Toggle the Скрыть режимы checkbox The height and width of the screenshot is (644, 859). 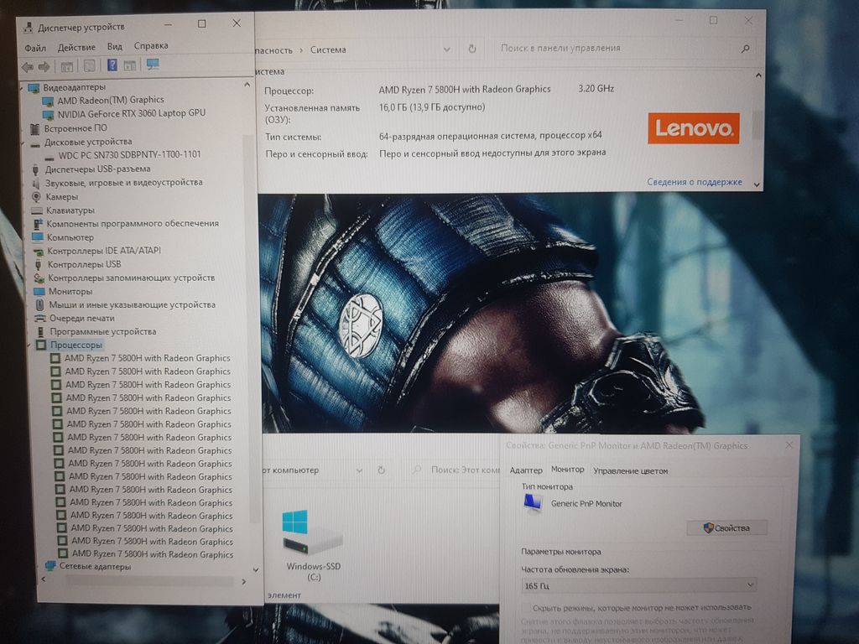(x=527, y=607)
